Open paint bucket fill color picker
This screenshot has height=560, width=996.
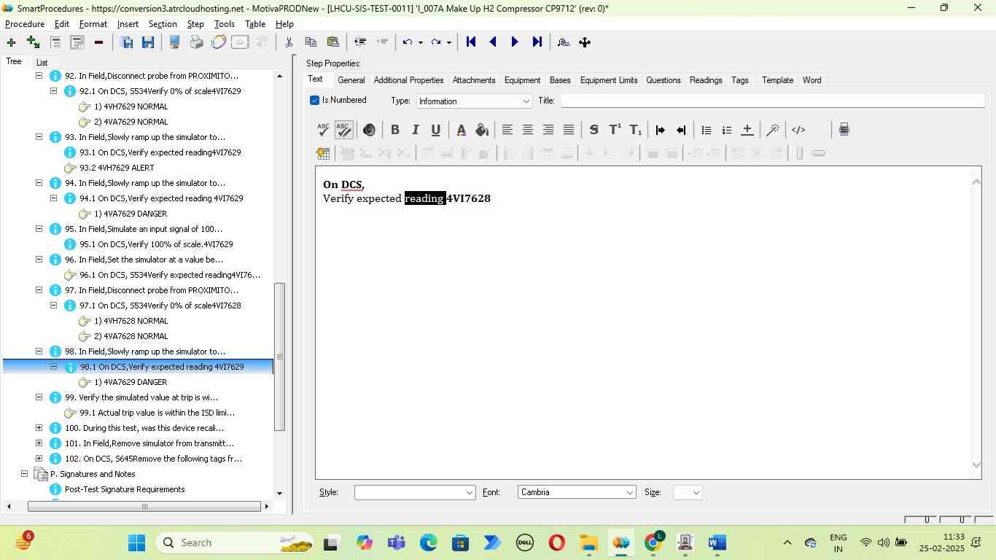482,130
